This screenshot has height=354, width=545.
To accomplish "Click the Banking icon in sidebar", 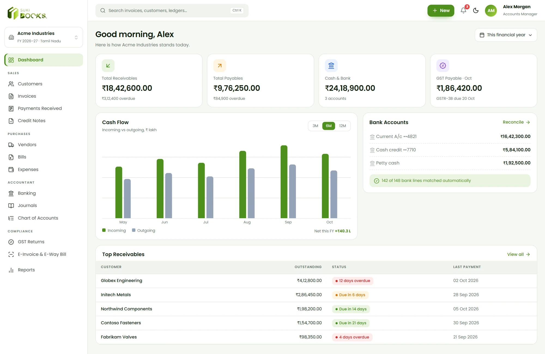I will 11,193.
